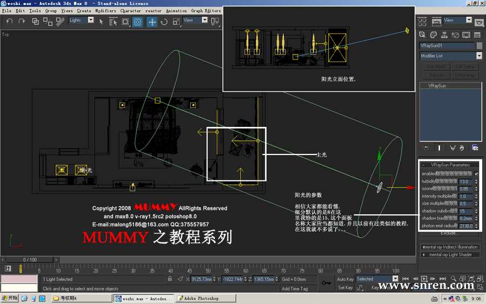Toggle the Window/Crossing selection button
The width and height of the screenshot is (486, 304).
tap(138, 22)
